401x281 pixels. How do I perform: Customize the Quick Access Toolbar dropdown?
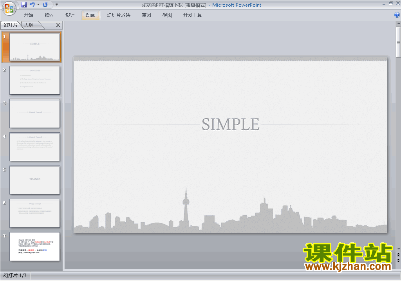click(x=56, y=5)
